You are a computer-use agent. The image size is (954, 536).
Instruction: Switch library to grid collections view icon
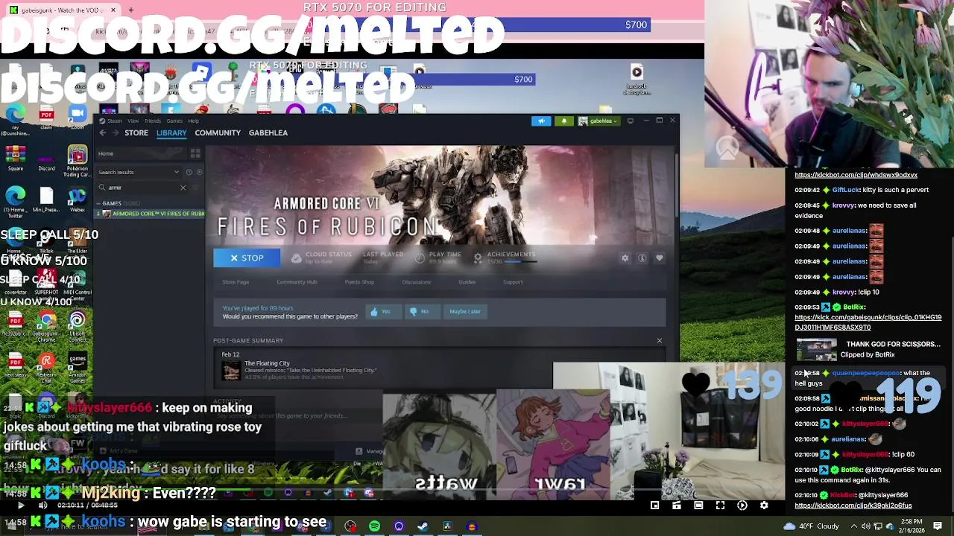(x=195, y=154)
